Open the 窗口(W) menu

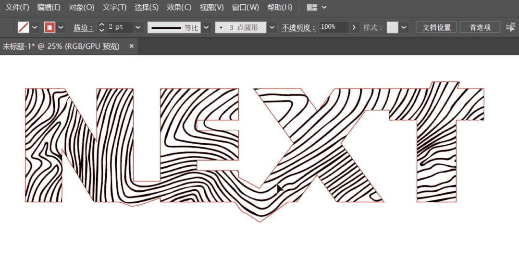(245, 7)
